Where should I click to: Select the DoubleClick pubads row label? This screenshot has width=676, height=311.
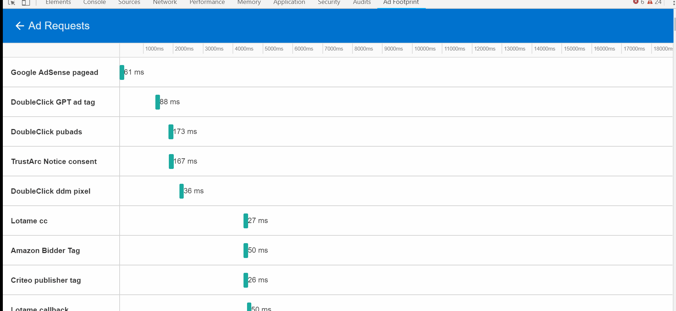pyautogui.click(x=46, y=132)
